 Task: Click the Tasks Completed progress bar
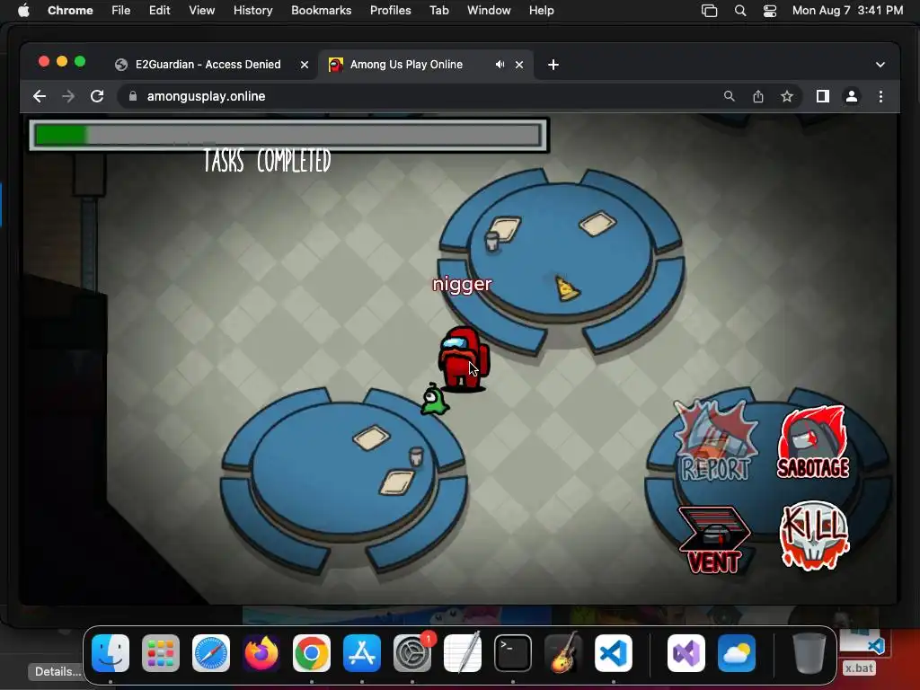click(288, 135)
